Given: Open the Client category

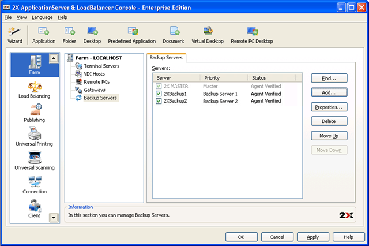Looking at the screenshot, I should [35, 208].
